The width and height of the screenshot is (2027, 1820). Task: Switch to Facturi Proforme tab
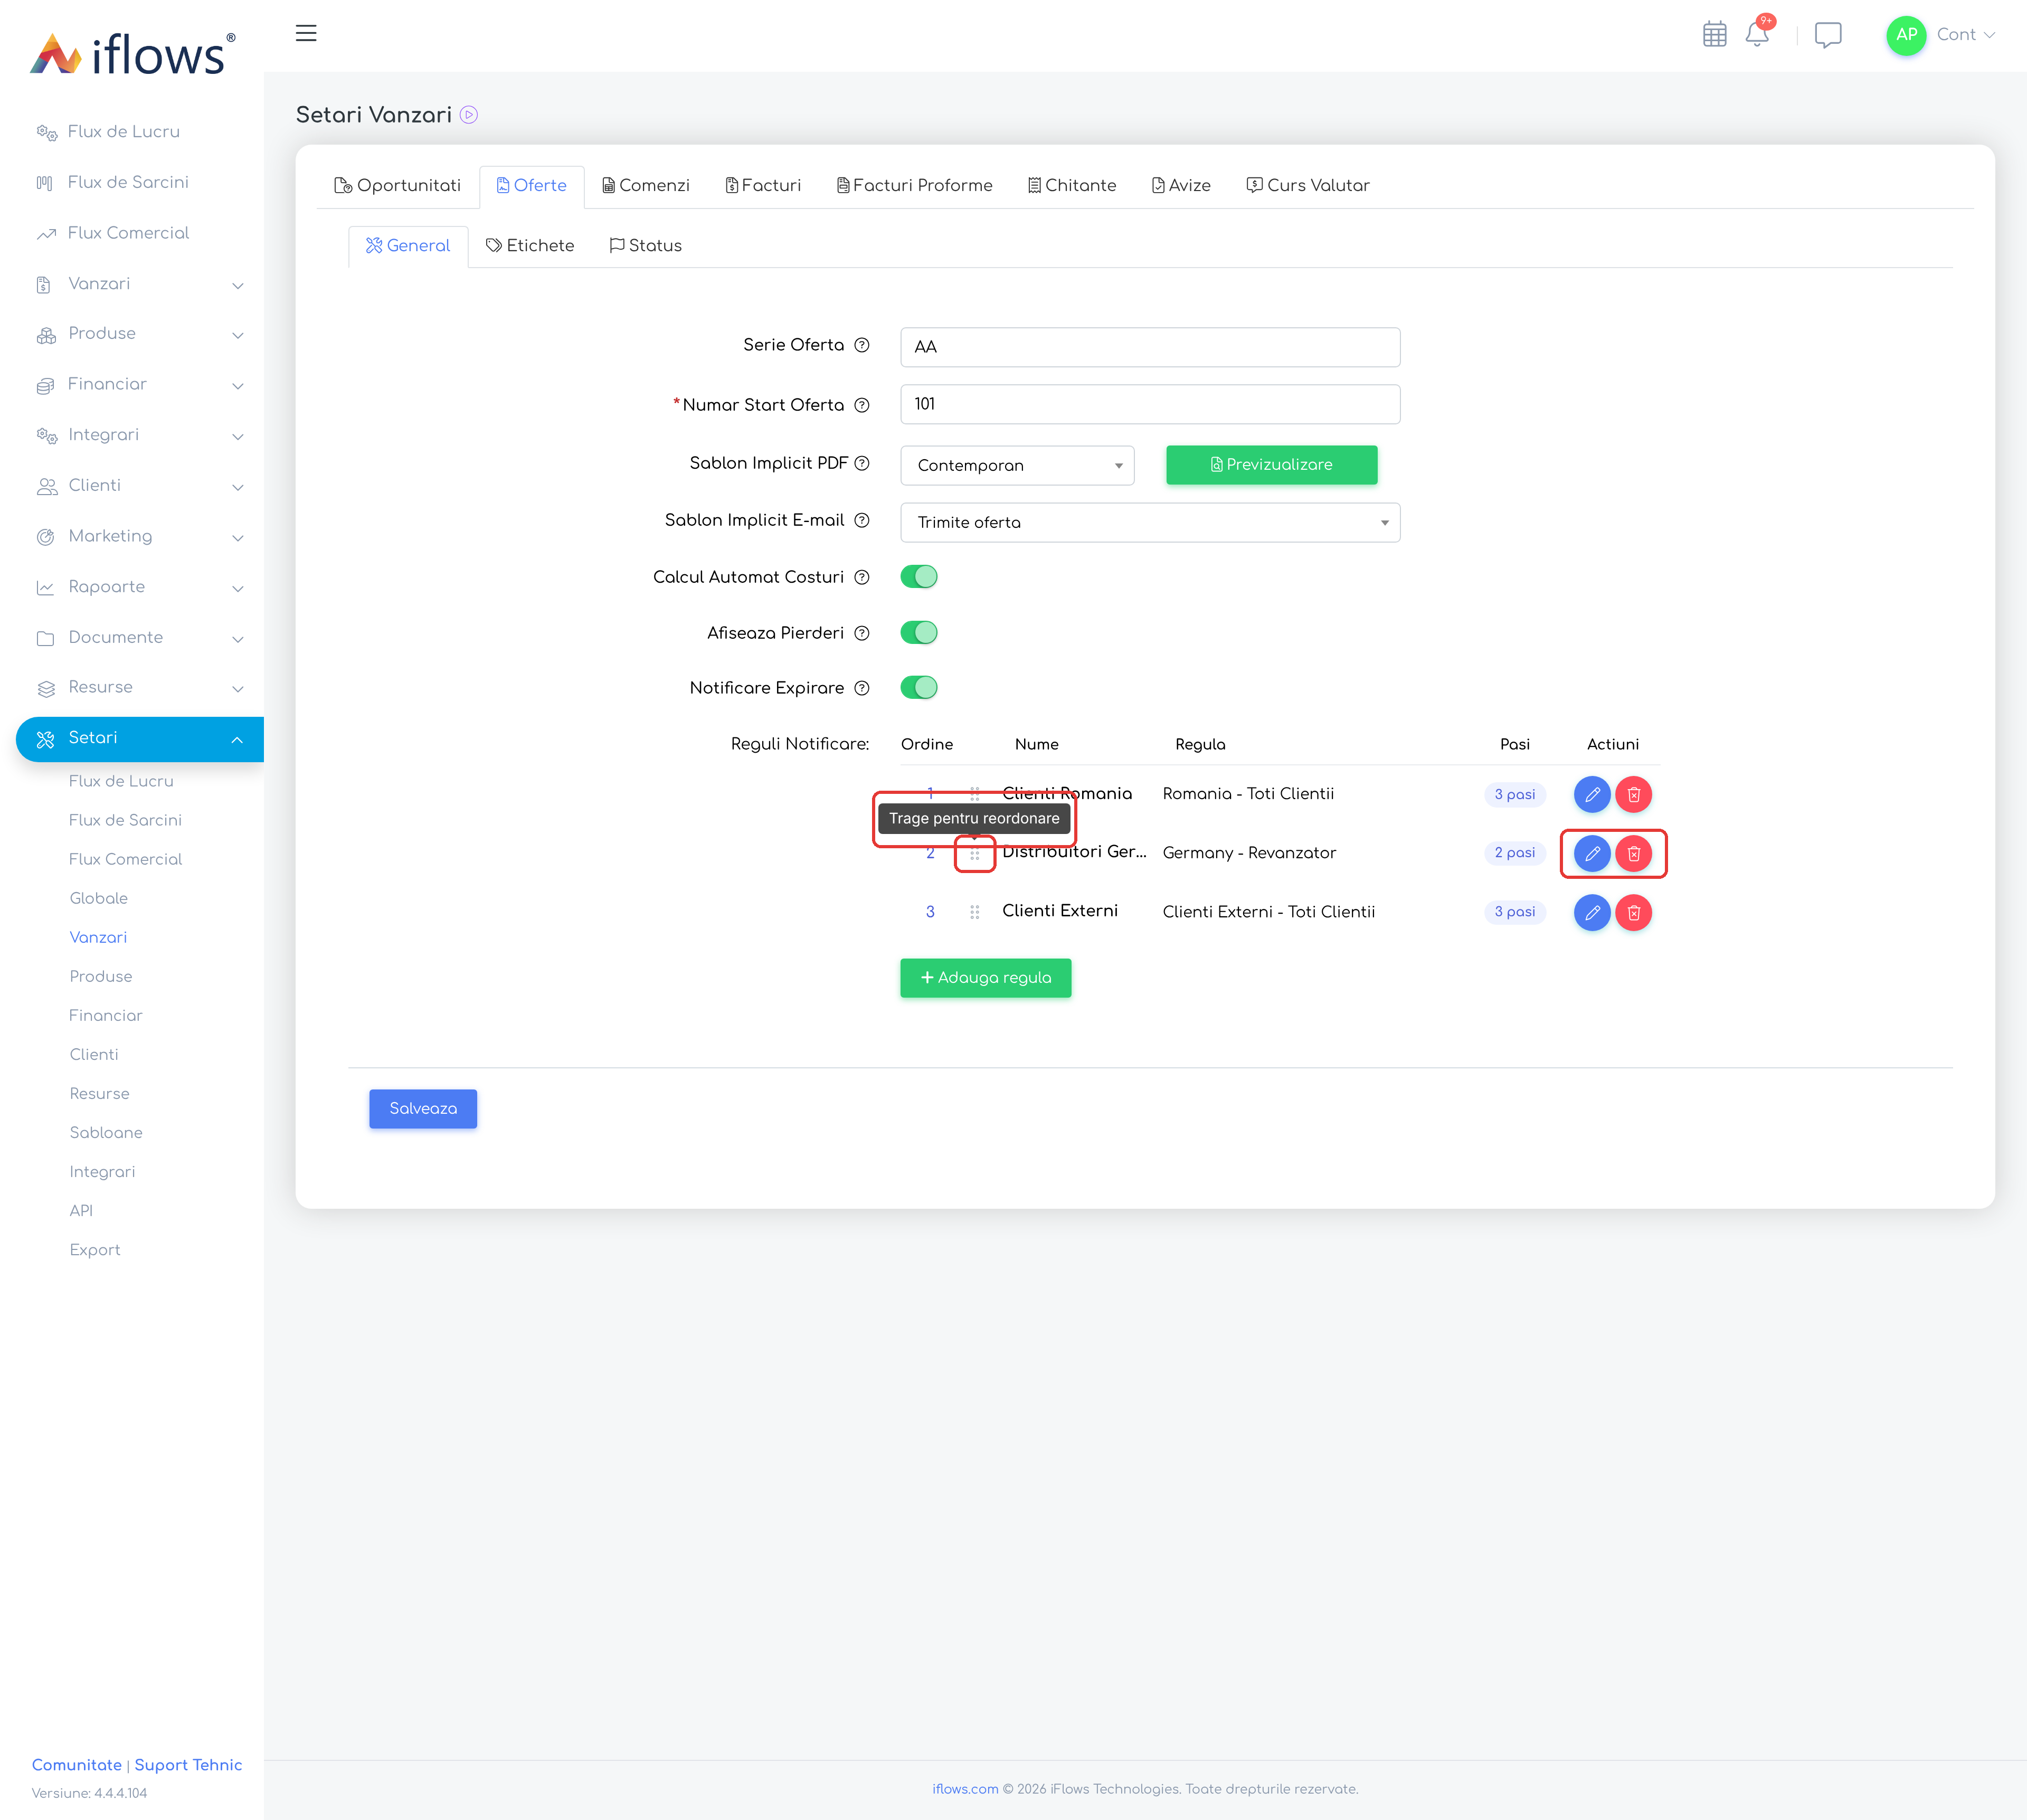[914, 185]
